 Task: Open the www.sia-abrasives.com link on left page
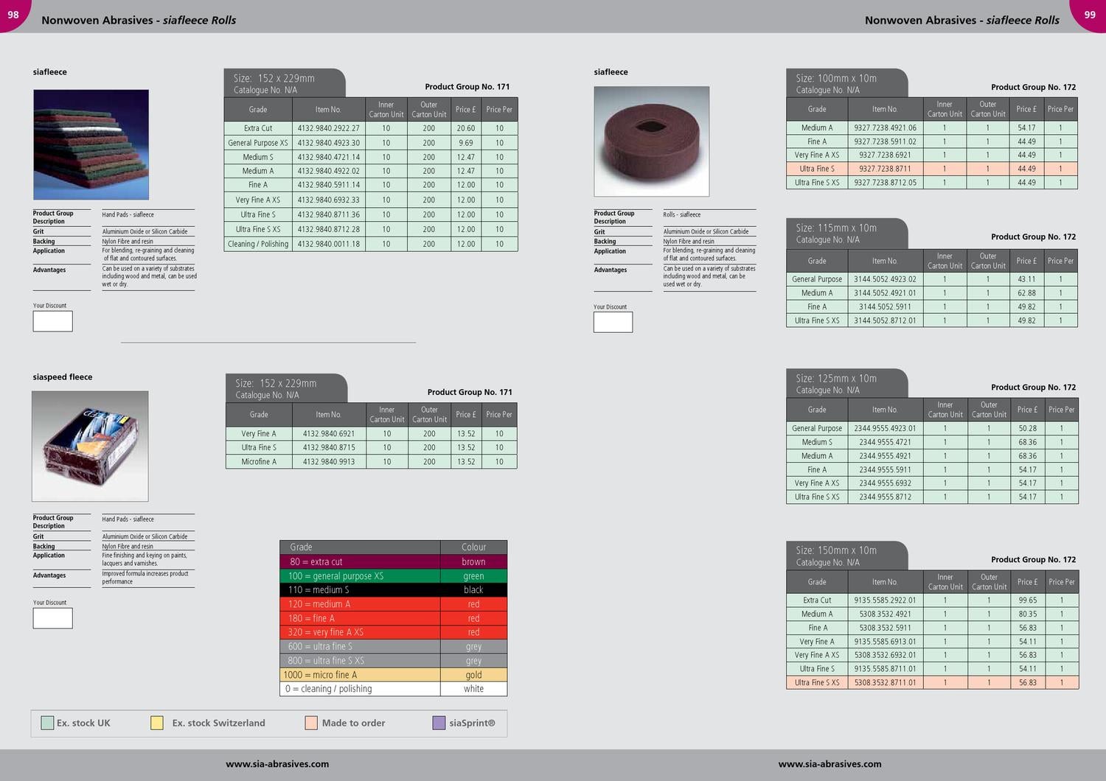[277, 764]
